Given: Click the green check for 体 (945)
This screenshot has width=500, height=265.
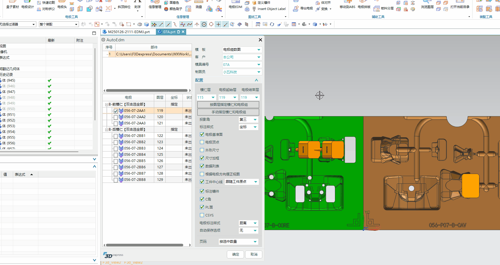Looking at the screenshot, I should 49,80.
